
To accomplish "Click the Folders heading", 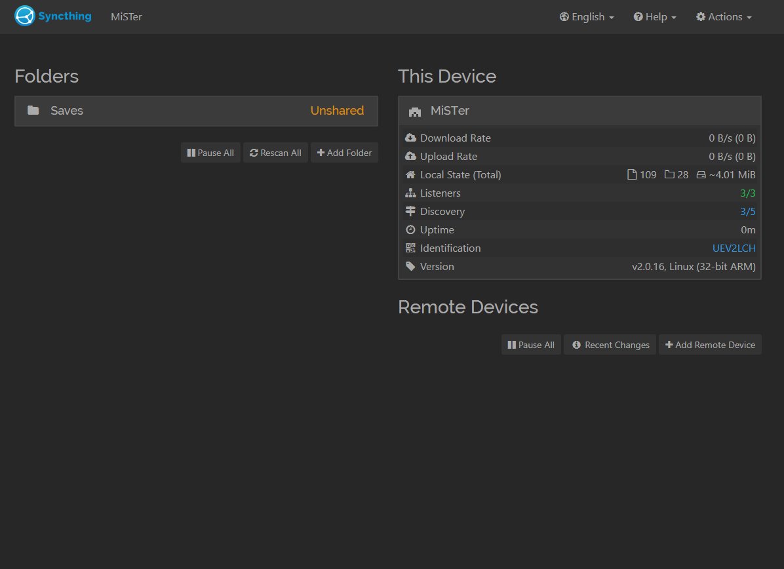I will pos(47,76).
